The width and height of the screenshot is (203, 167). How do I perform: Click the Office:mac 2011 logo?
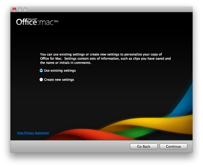pos(37,22)
